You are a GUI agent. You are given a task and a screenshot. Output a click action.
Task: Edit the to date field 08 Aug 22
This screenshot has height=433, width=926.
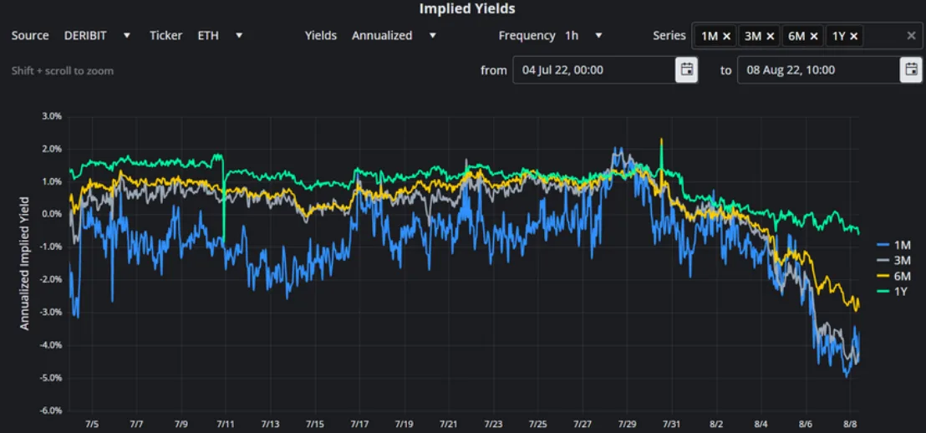[x=818, y=69]
